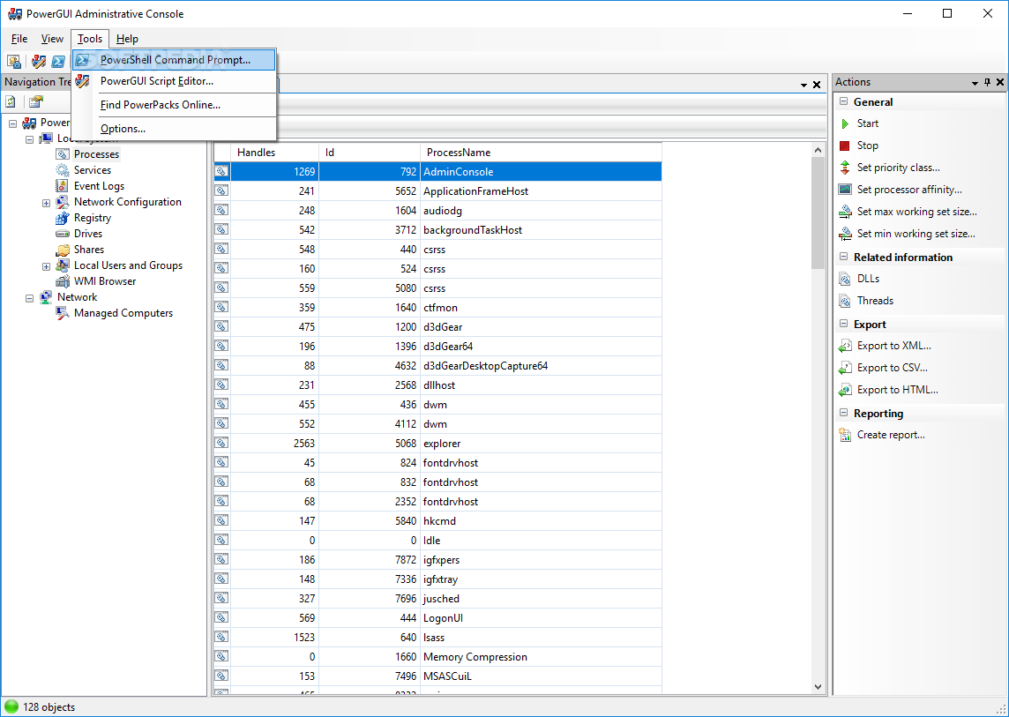This screenshot has width=1009, height=717.
Task: Select the lsass process row
Action: (x=437, y=638)
